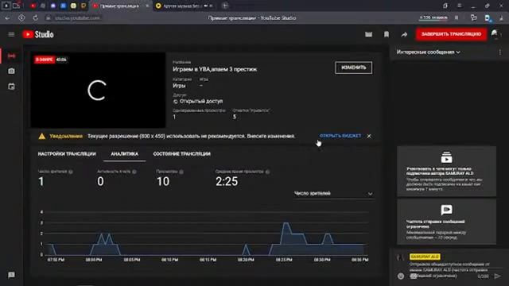509x286 pixels.
Task: Click the SAMURAY ALD yellow name badge
Action: pyautogui.click(x=425, y=257)
